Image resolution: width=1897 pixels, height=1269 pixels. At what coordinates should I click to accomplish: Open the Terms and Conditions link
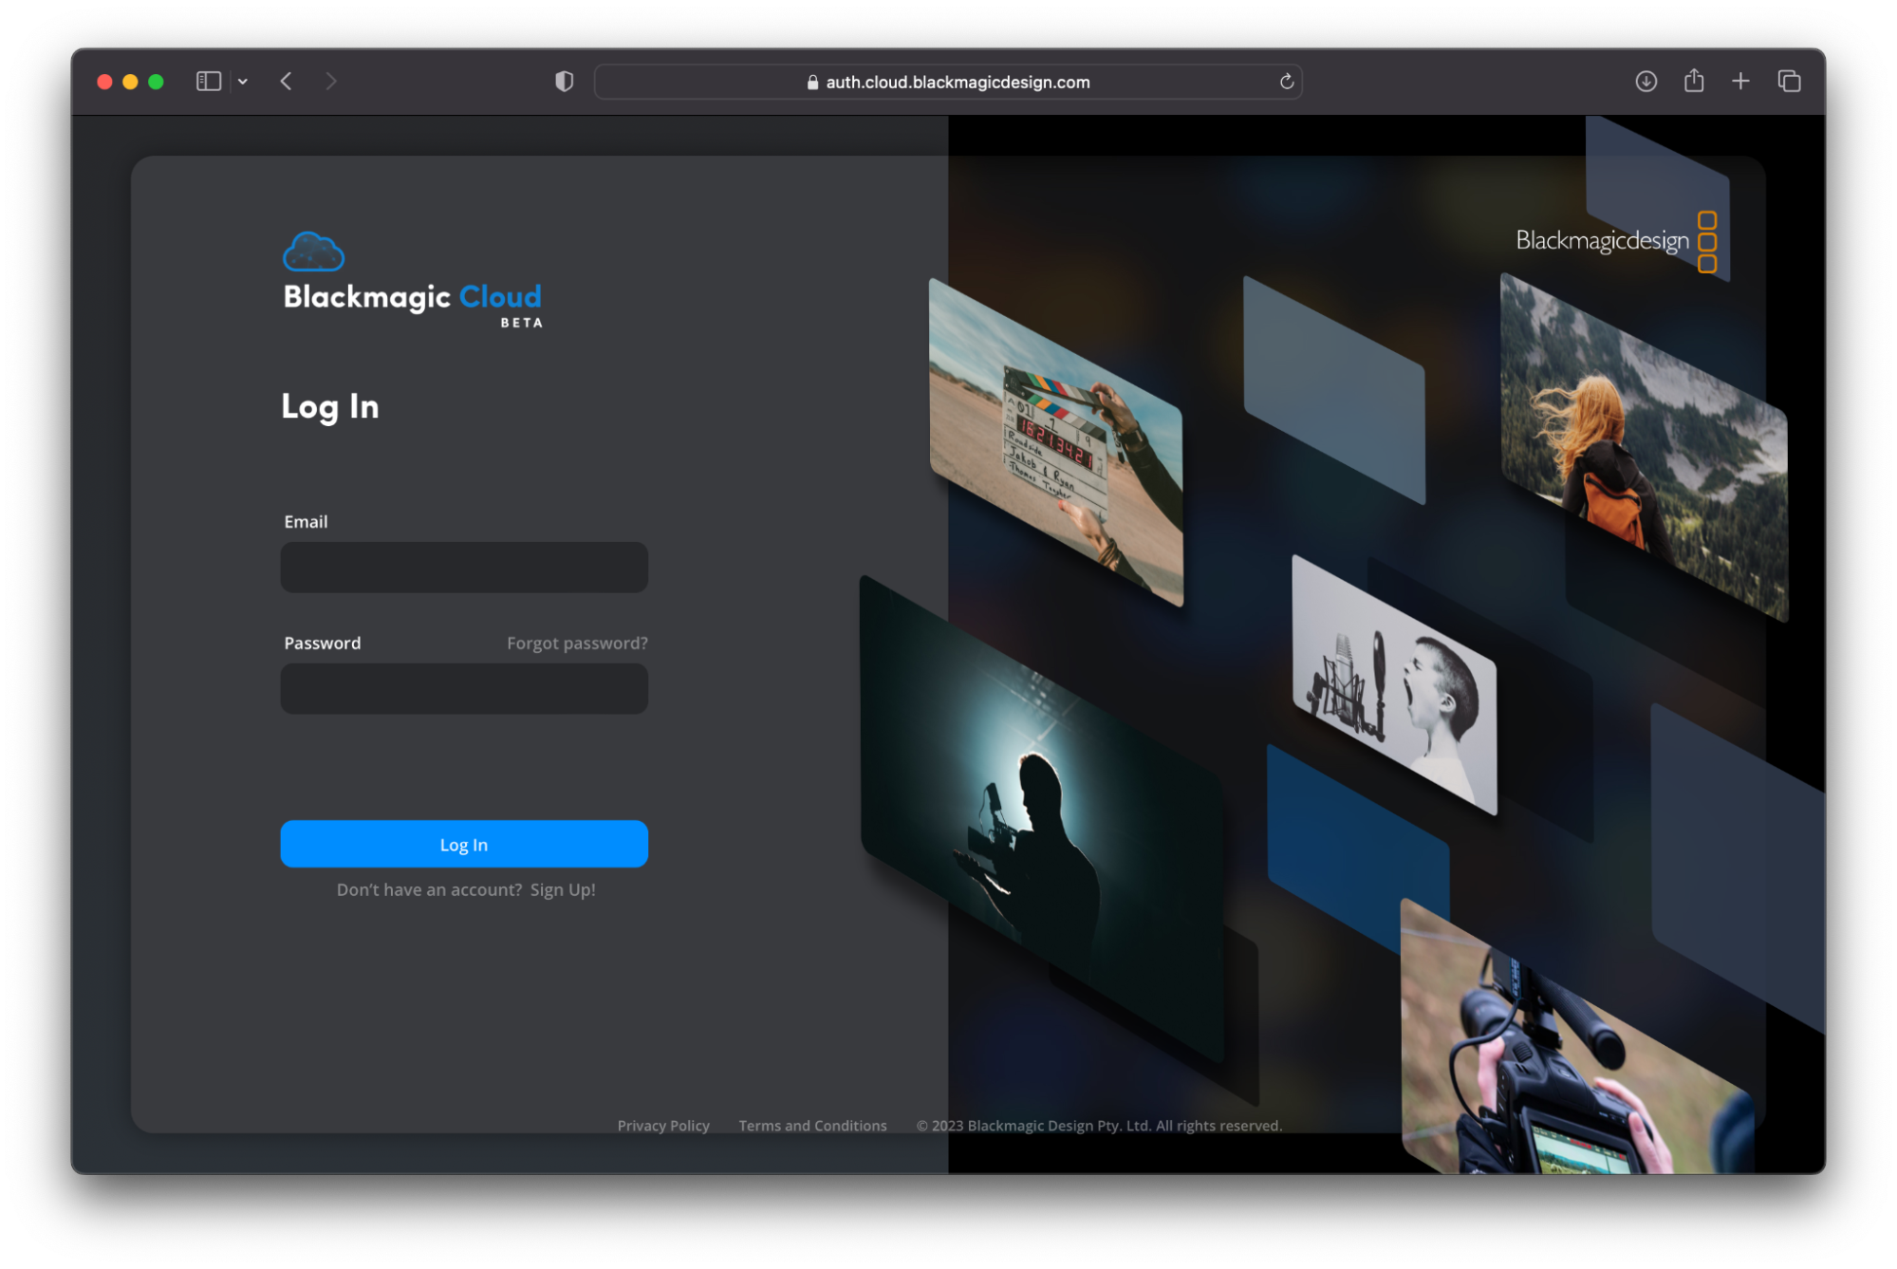812,1126
